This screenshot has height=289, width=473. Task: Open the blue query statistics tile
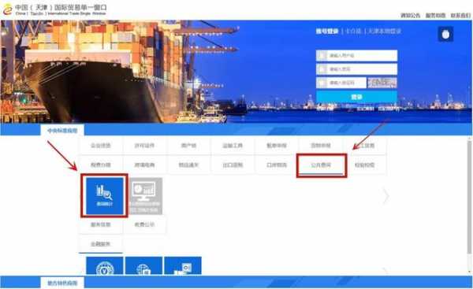tap(104, 196)
